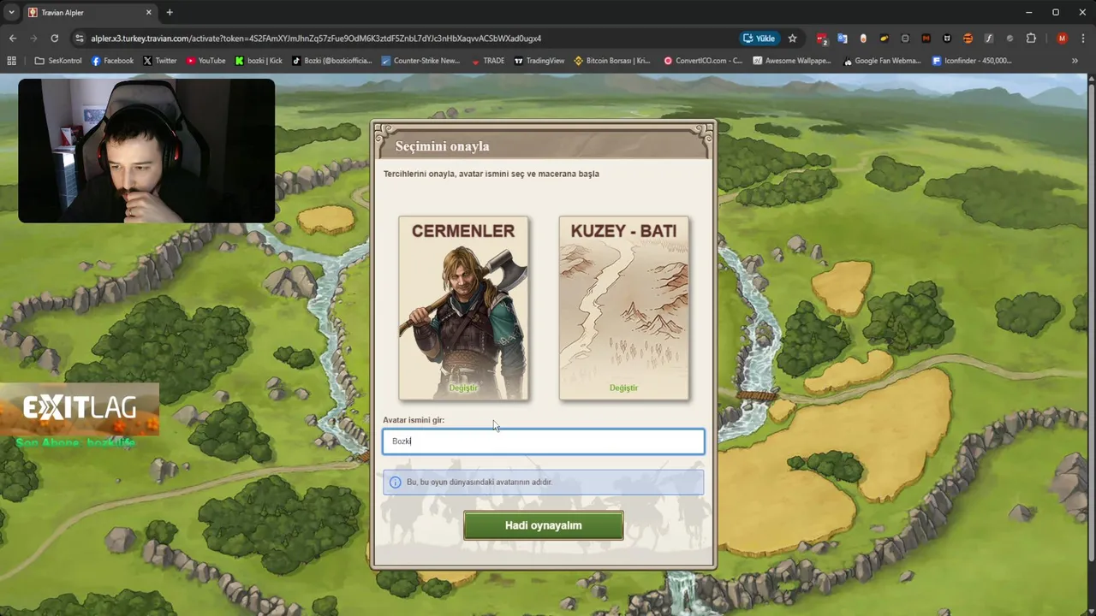
Task: Click the Hadi oynayalım button
Action: click(x=543, y=525)
